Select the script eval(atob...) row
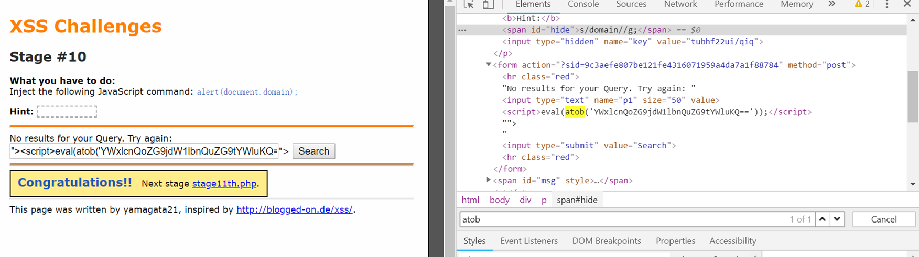This screenshot has width=919, height=257. tap(657, 112)
